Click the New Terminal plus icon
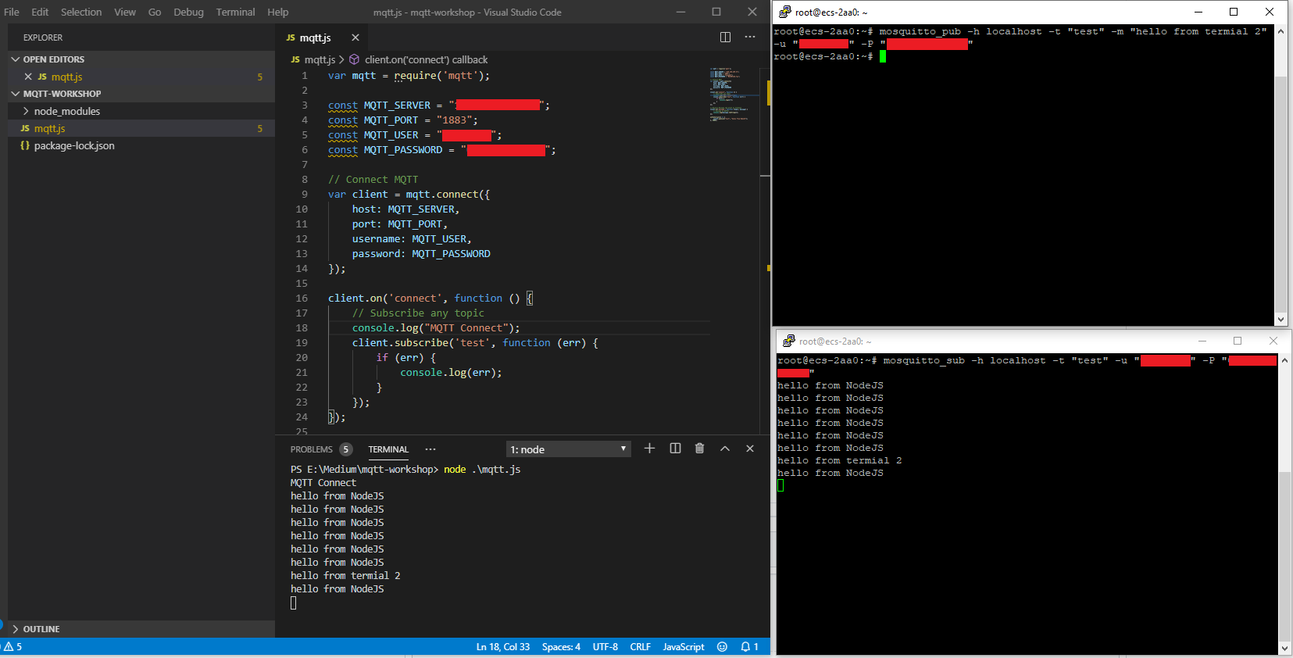Image resolution: width=1293 pixels, height=658 pixels. [x=649, y=449]
